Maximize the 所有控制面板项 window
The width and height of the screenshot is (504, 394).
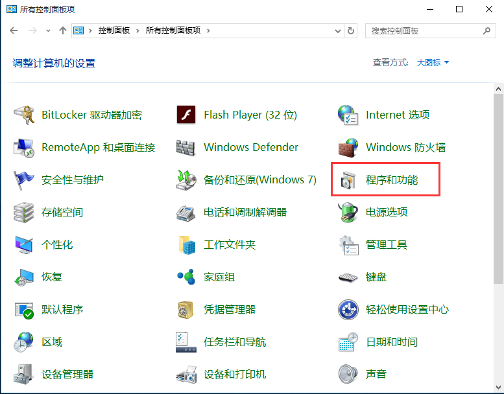[459, 9]
